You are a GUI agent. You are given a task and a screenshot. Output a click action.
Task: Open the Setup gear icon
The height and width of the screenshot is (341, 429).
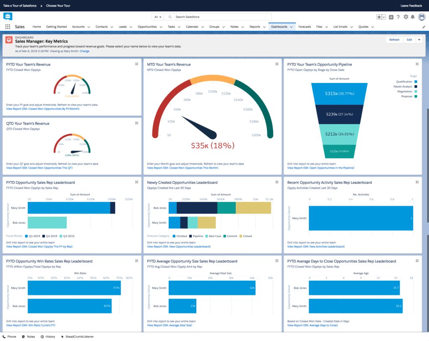tap(406, 17)
